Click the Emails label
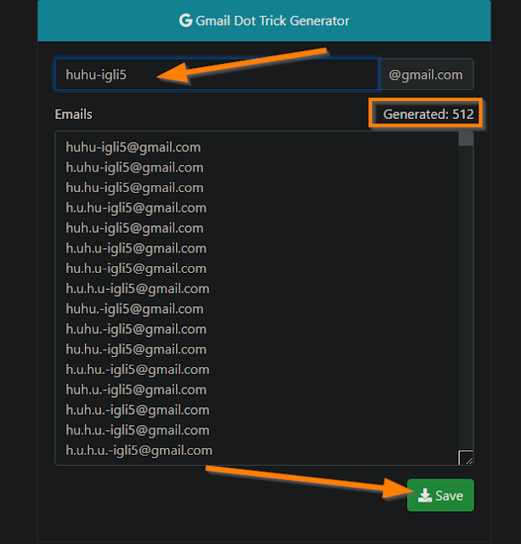521x544 pixels. coord(74,114)
